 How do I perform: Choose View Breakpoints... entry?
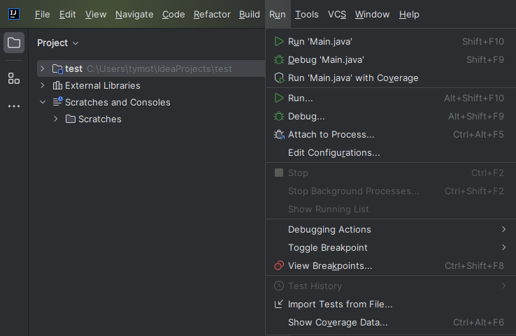click(x=391, y=265)
